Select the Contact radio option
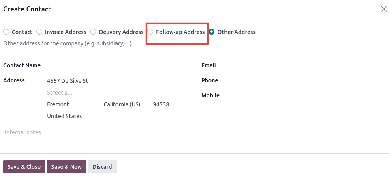This screenshot has width=389, height=177. 6,32
